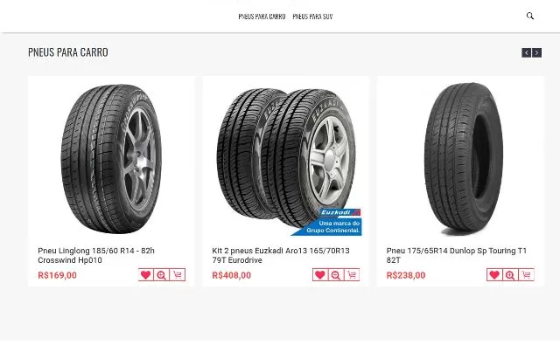The image size is (560, 345).
Task: Go to previous carousel slide arrow
Action: (x=527, y=52)
